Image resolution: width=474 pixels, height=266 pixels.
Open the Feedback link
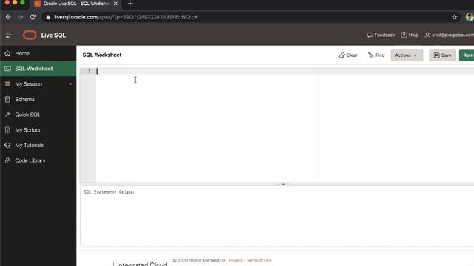[381, 35]
